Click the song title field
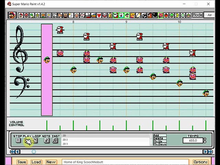 125,162
